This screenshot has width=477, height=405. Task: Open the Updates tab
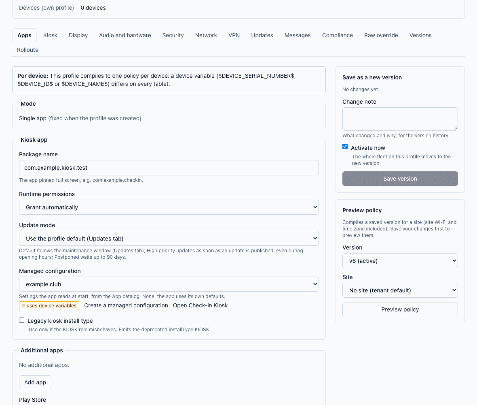pos(262,35)
